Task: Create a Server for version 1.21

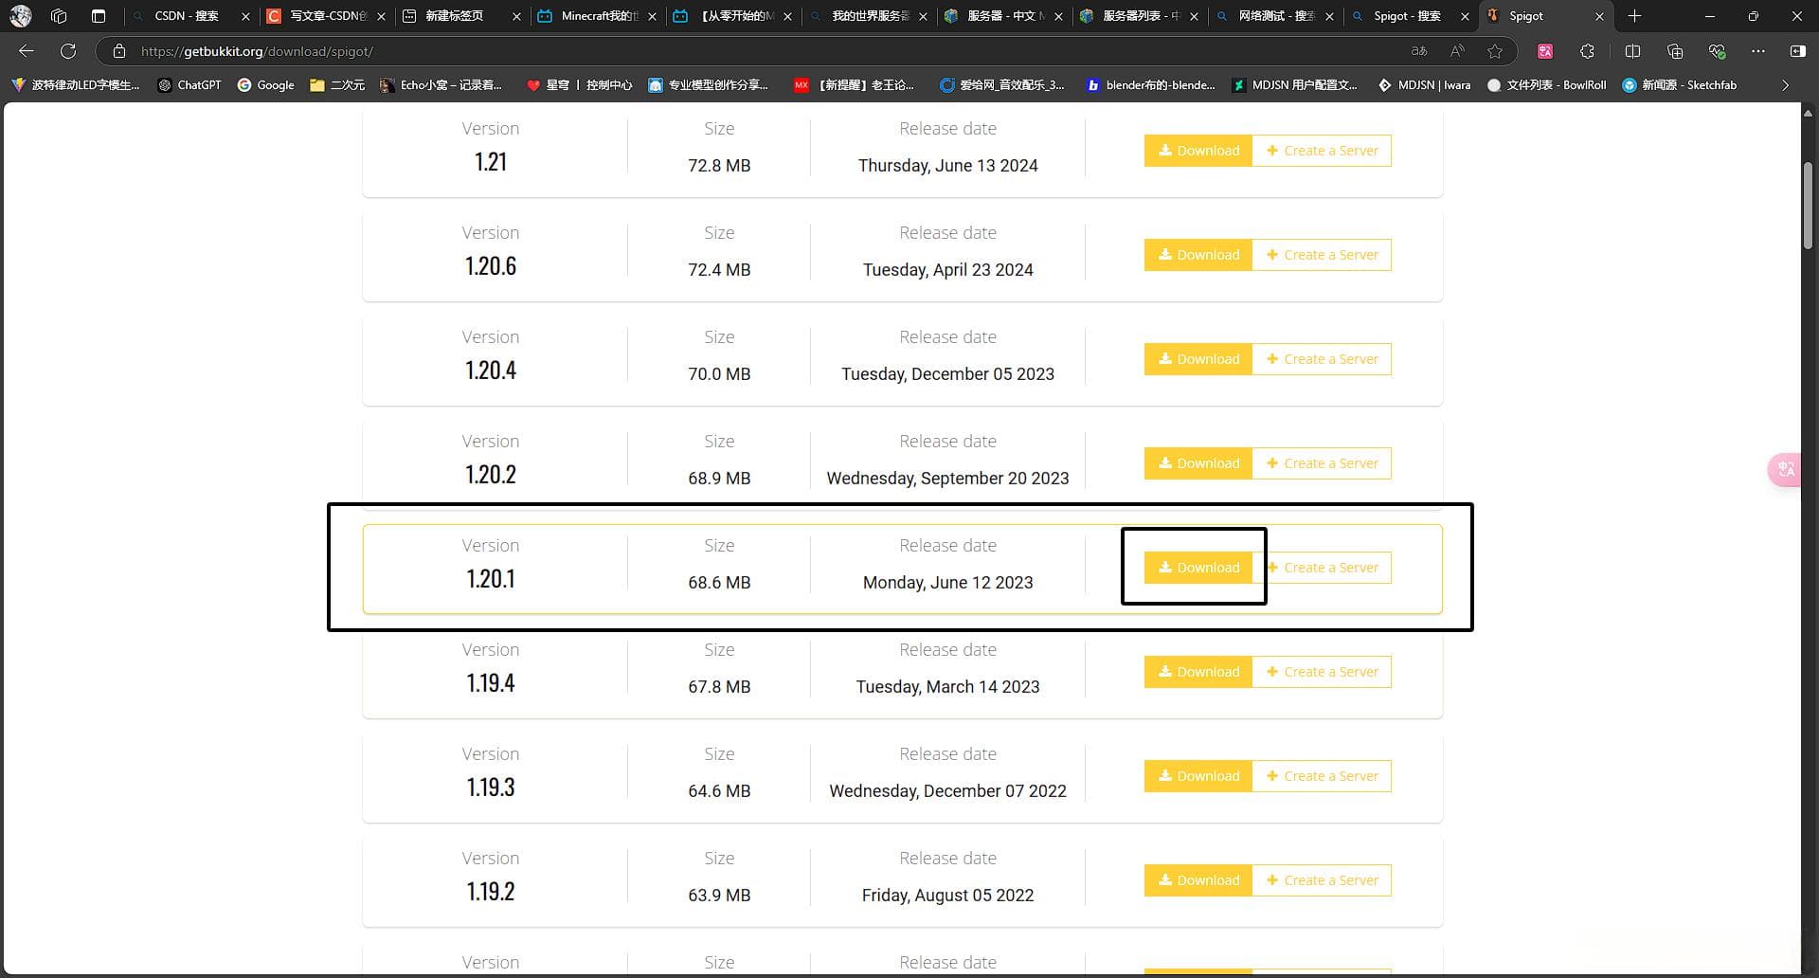Action: click(x=1322, y=151)
